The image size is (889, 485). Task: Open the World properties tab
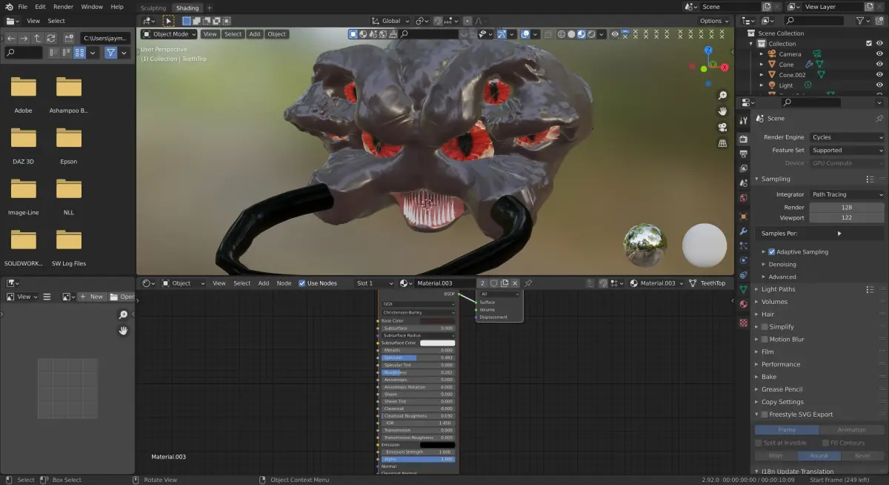click(744, 198)
